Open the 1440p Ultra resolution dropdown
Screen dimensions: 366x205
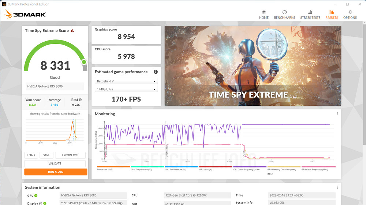pyautogui.click(x=126, y=89)
